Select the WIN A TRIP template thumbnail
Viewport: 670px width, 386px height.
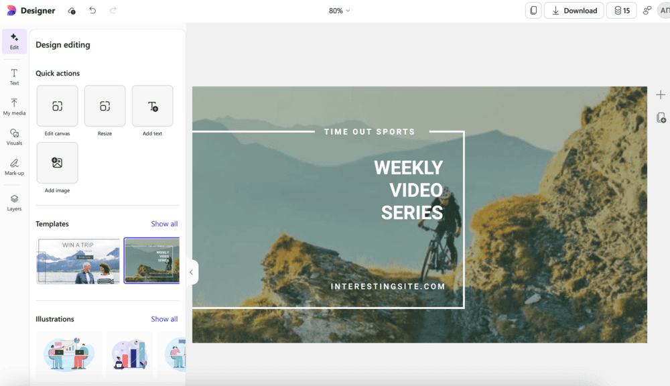click(x=78, y=261)
